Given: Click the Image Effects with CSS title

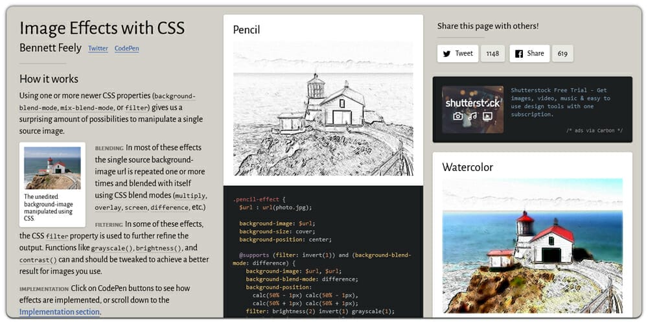Looking at the screenshot, I should (102, 28).
